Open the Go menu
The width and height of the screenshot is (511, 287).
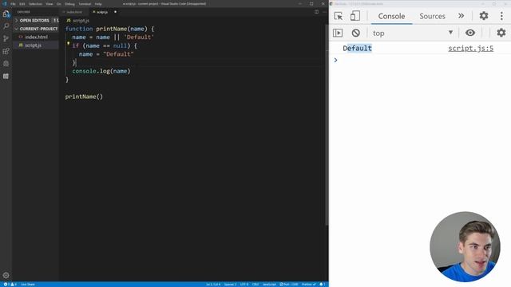(x=58, y=4)
